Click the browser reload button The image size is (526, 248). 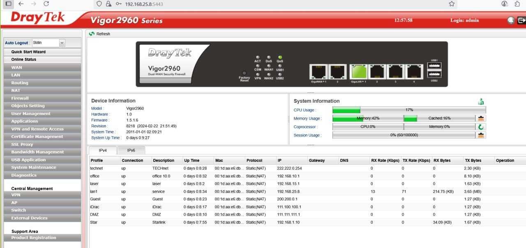[x=46, y=4]
